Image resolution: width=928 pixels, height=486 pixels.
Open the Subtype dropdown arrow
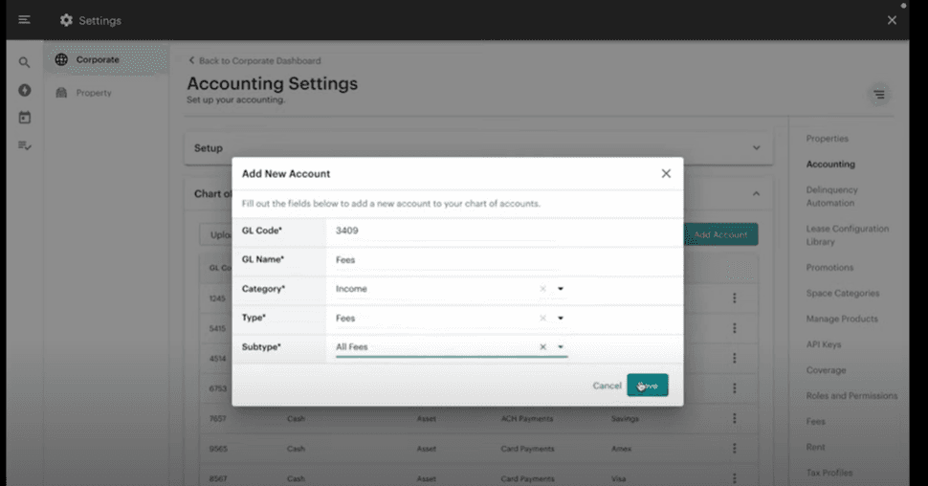click(x=561, y=347)
